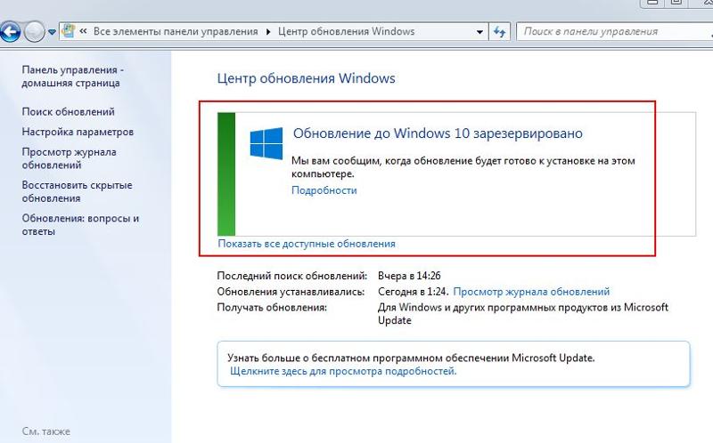The width and height of the screenshot is (713, 443).
Task: Click 'Обновление до Windows 10 зарезервировано' heading
Action: [438, 133]
